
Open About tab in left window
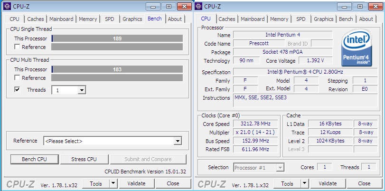pos(175,19)
